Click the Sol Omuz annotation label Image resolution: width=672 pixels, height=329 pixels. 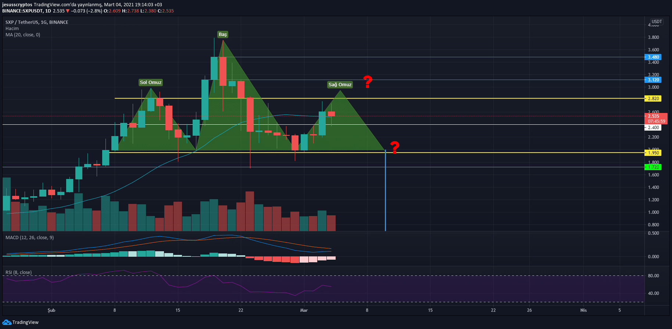tap(151, 83)
